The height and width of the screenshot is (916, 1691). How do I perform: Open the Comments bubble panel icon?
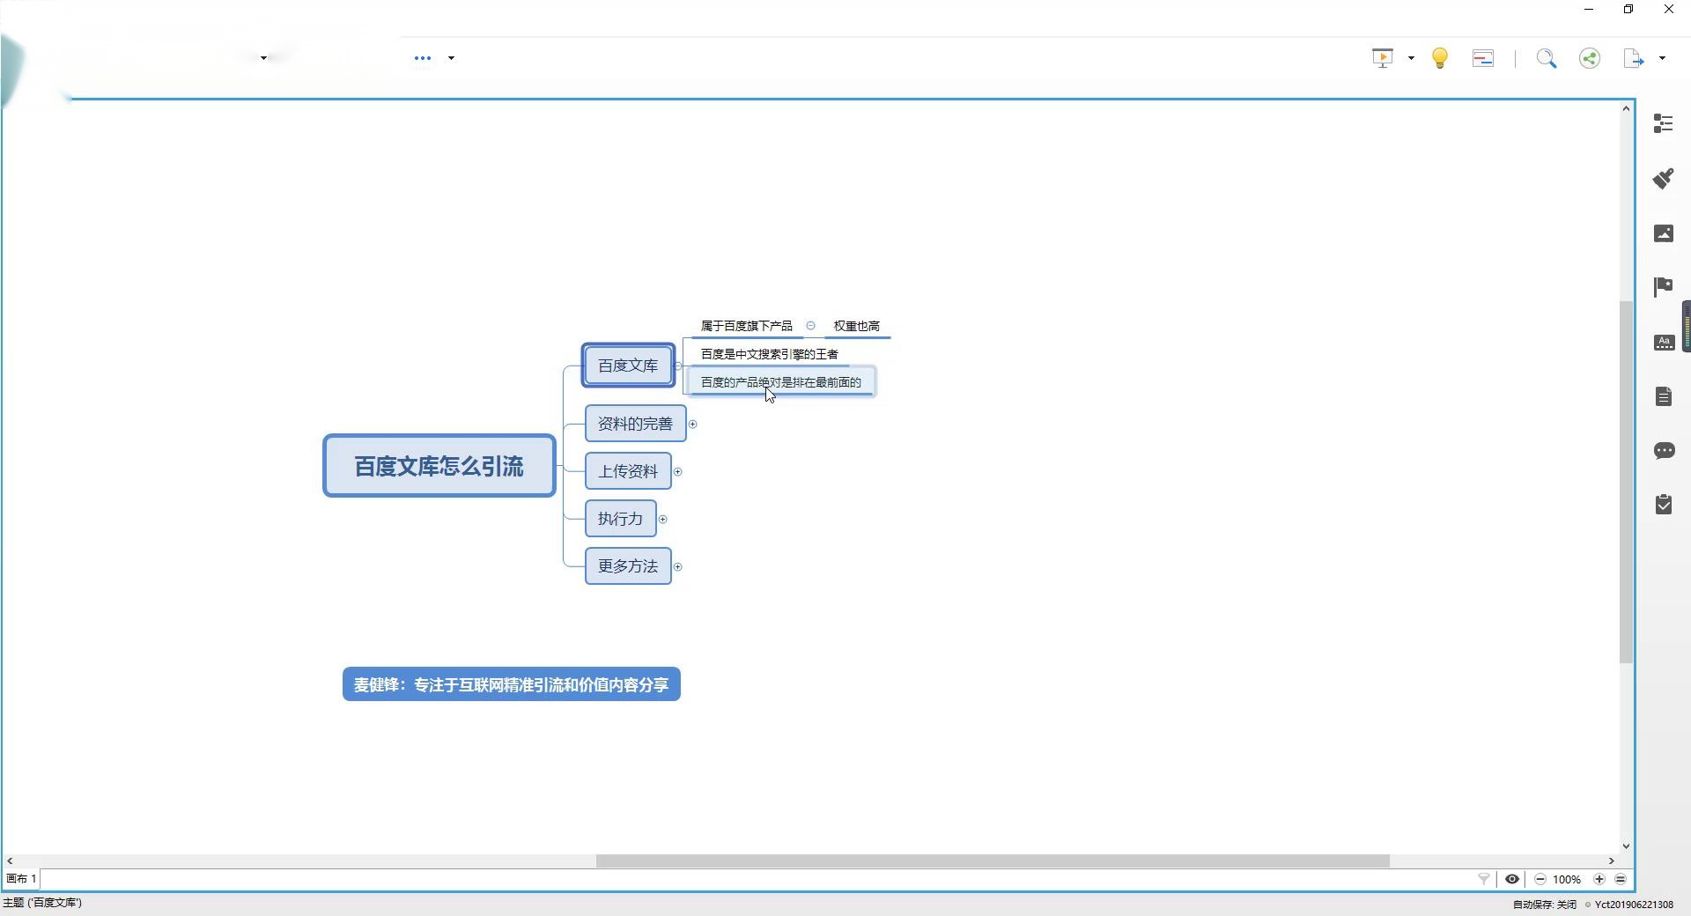point(1664,451)
